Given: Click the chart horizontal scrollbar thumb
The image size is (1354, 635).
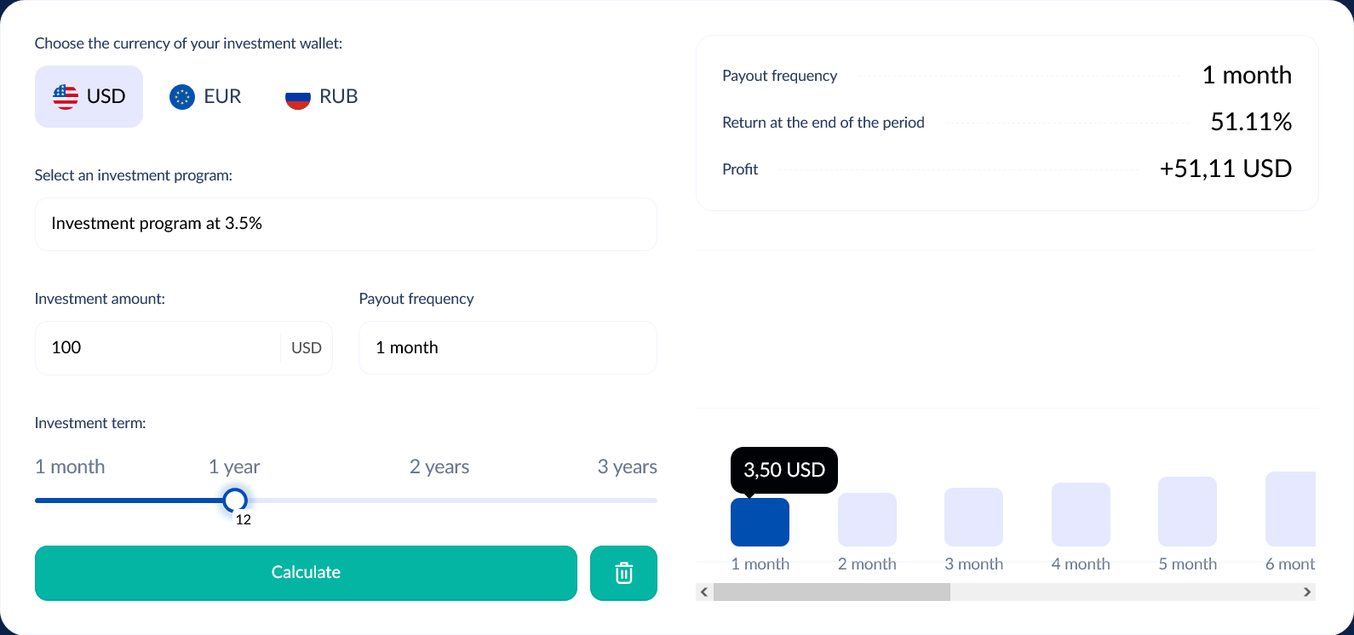Looking at the screenshot, I should [831, 592].
